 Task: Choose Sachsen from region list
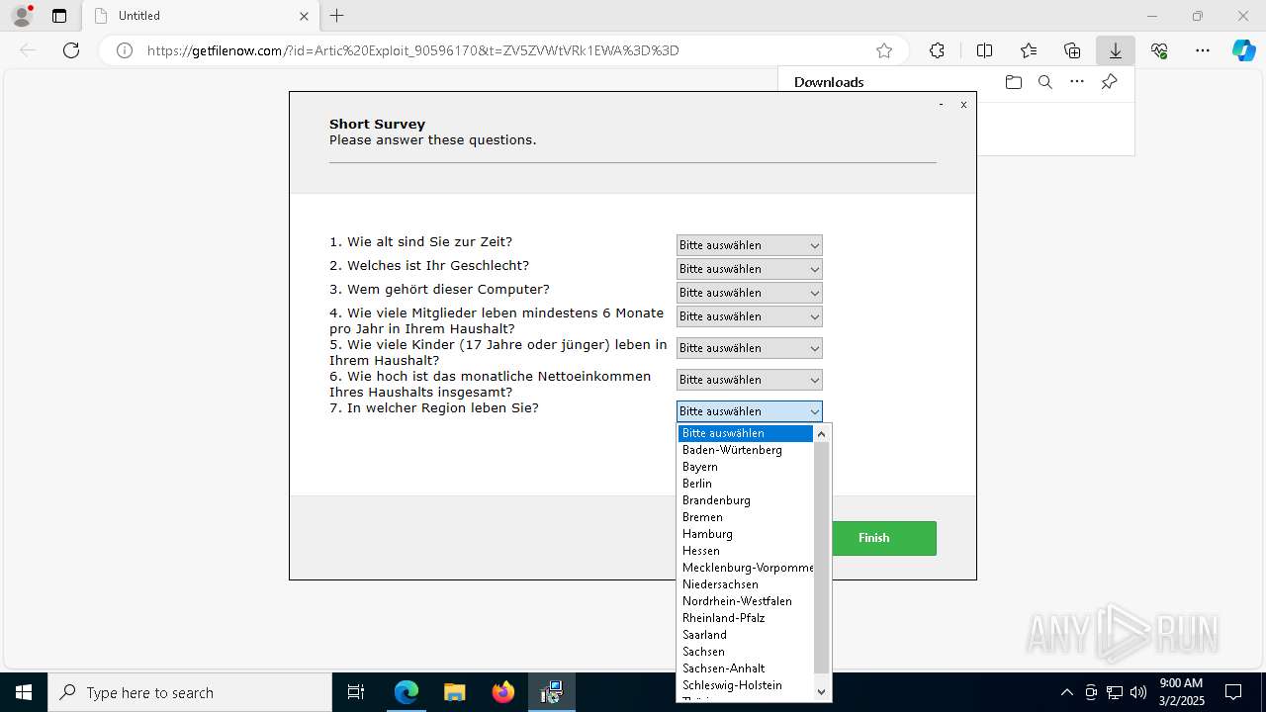pyautogui.click(x=746, y=652)
